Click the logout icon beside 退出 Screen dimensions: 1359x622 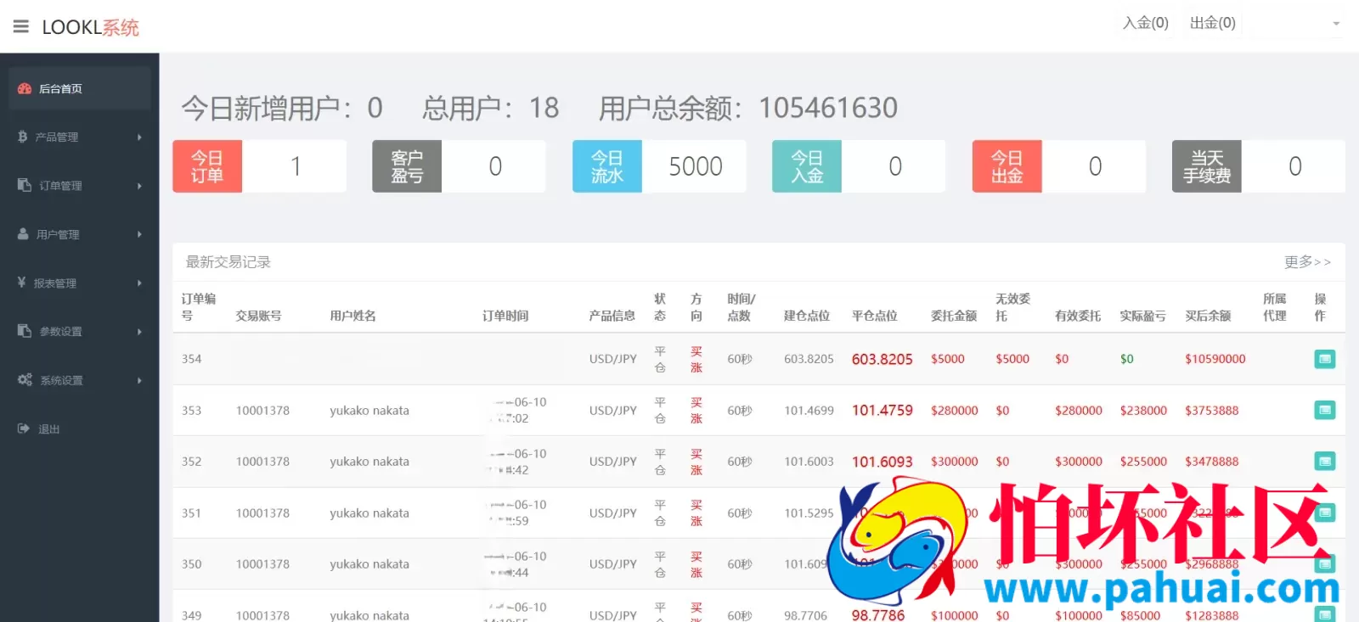coord(24,429)
